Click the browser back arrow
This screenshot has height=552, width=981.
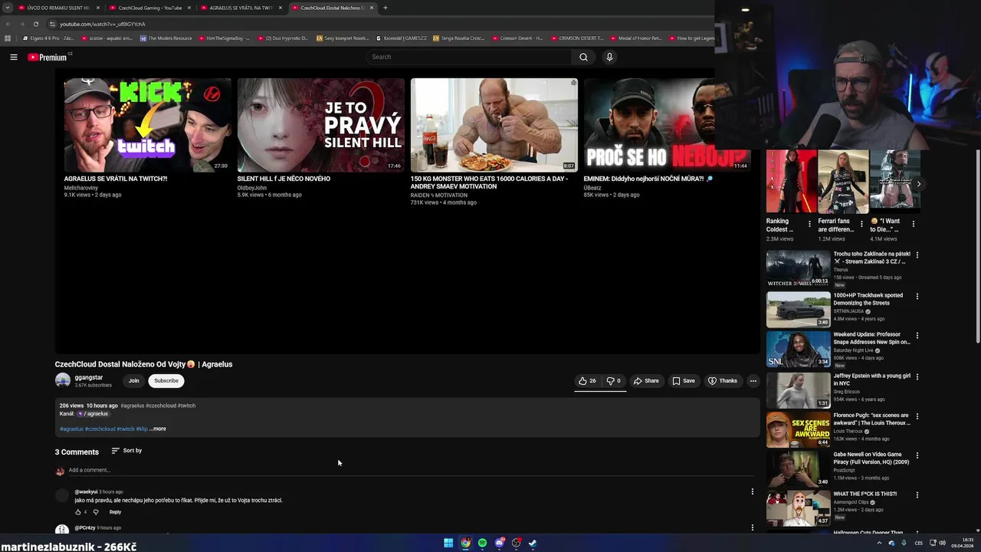(x=8, y=24)
